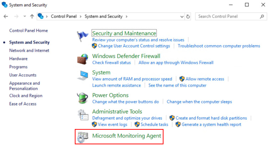Open Generate a system health report
The height and width of the screenshot is (145, 270).
tap(211, 124)
